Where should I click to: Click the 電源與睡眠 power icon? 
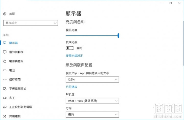pos(5,61)
